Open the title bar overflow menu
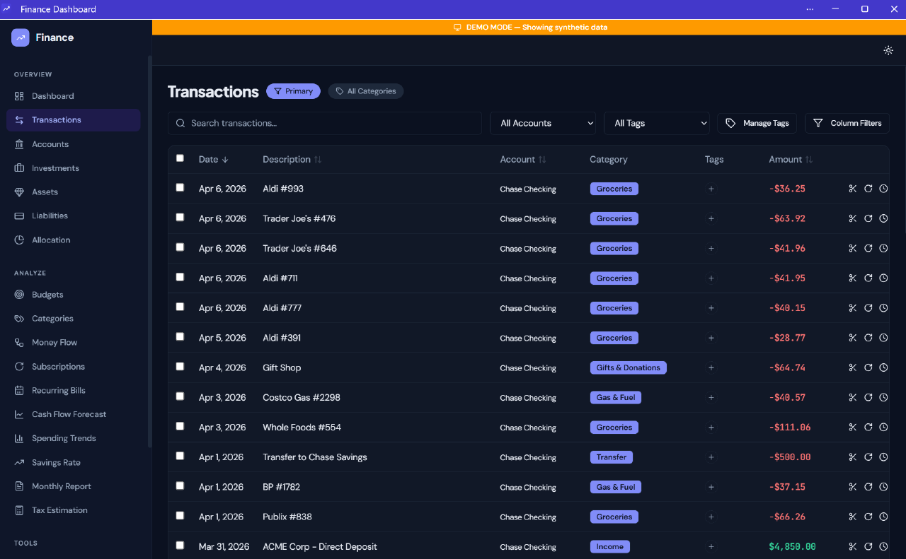Screen dimensions: 906x559 click(x=810, y=9)
